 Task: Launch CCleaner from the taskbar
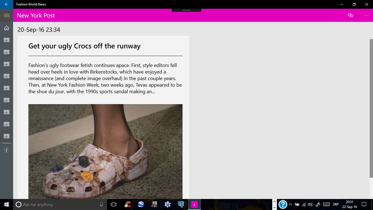click(127, 205)
